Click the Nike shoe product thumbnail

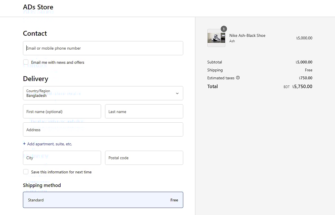(x=216, y=38)
